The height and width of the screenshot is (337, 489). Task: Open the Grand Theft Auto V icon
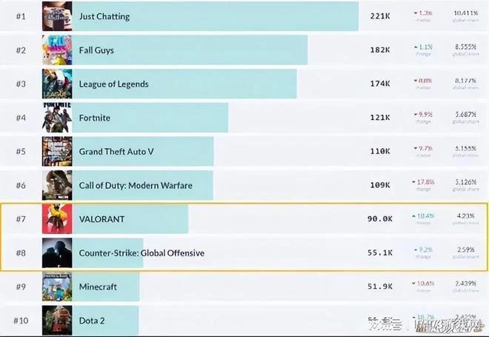57,151
